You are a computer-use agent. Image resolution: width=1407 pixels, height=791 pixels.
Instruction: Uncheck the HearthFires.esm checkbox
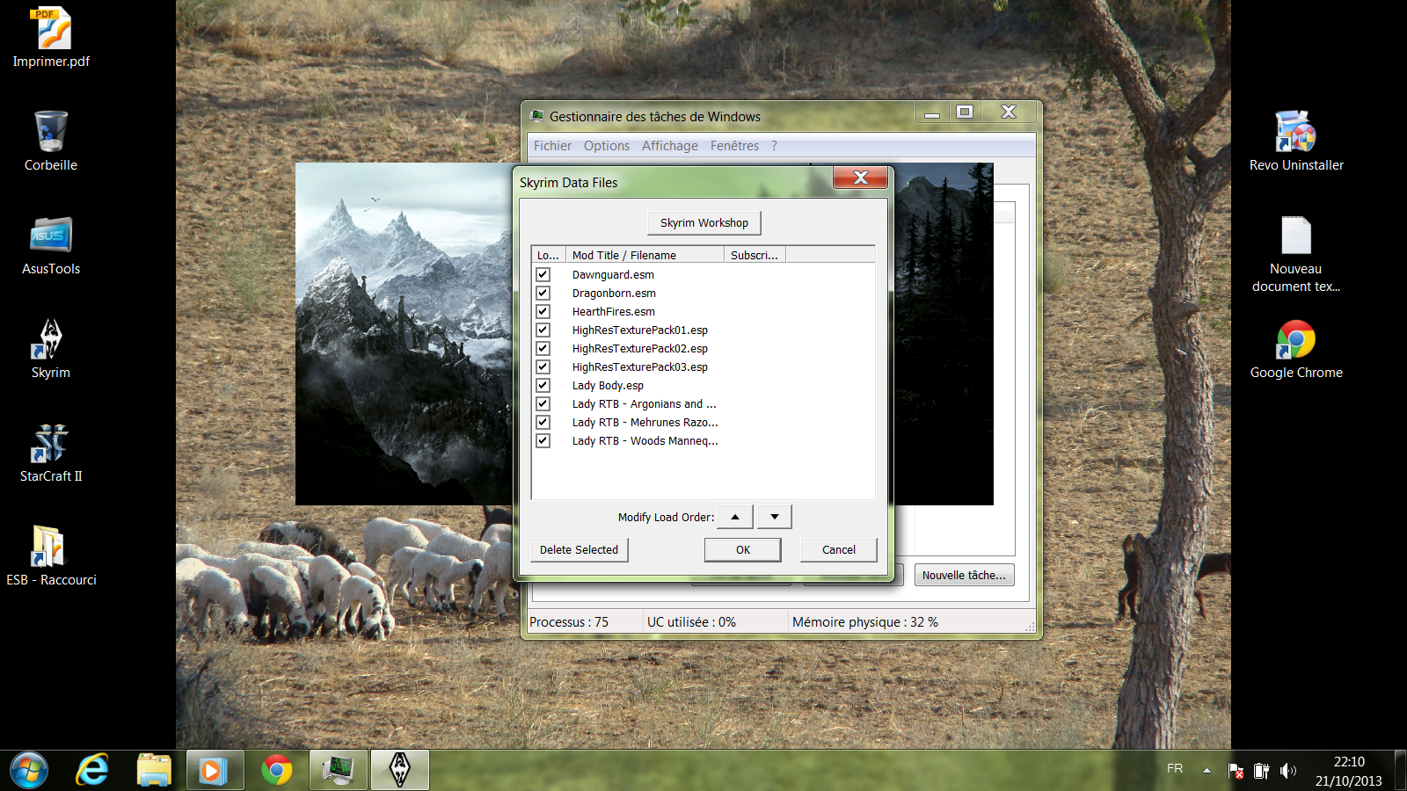click(x=543, y=311)
